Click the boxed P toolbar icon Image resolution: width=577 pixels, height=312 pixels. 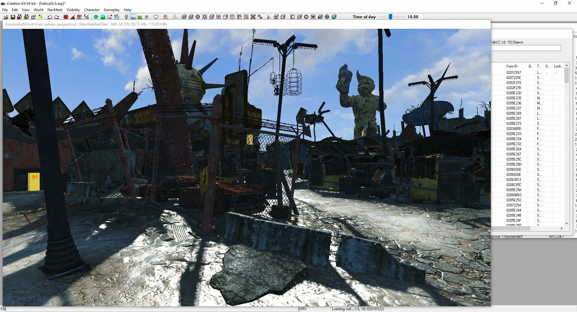[239, 17]
